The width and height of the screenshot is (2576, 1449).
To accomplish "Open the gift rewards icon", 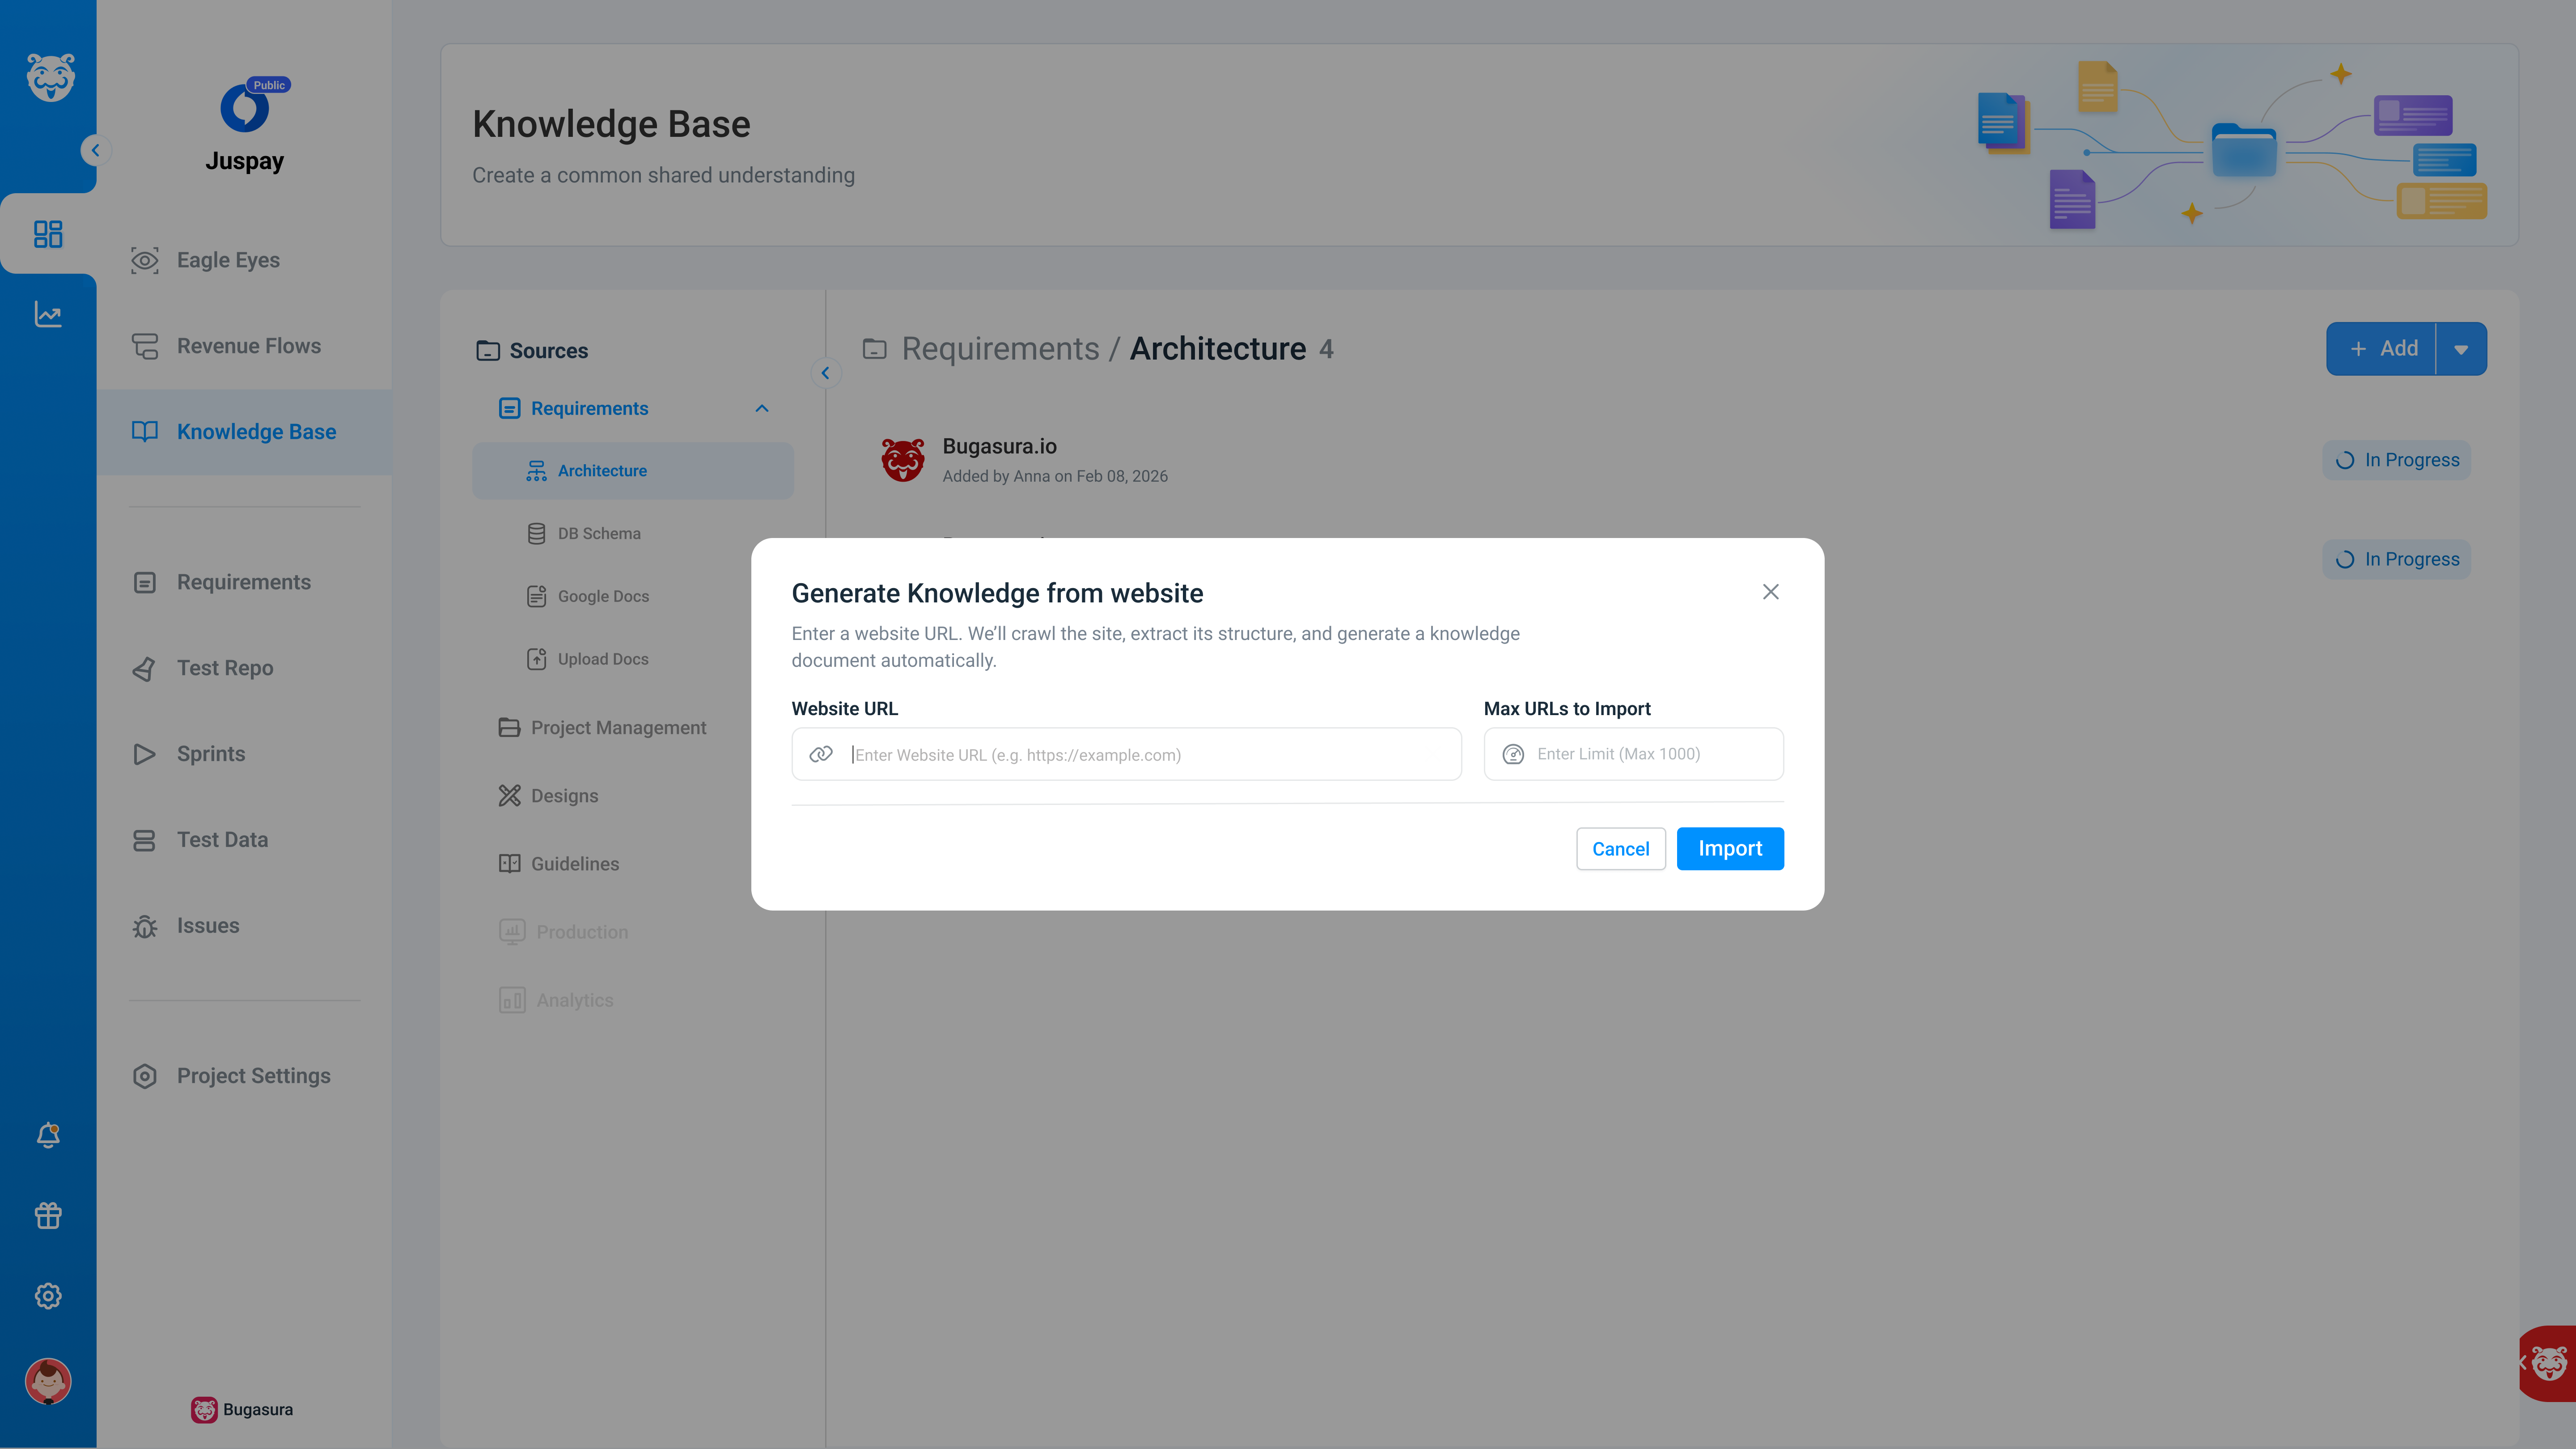I will [x=48, y=1215].
